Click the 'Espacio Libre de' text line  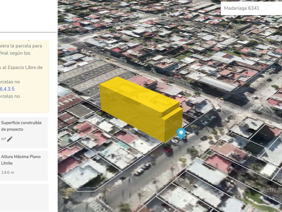pos(21,67)
